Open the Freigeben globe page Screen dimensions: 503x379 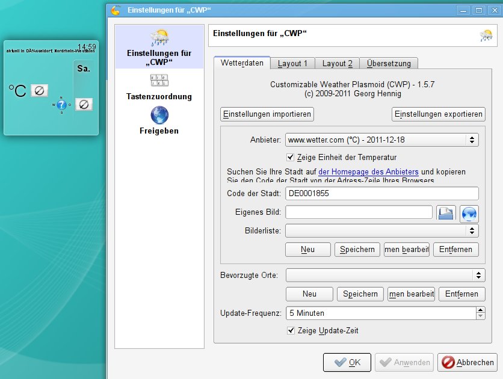[159, 120]
